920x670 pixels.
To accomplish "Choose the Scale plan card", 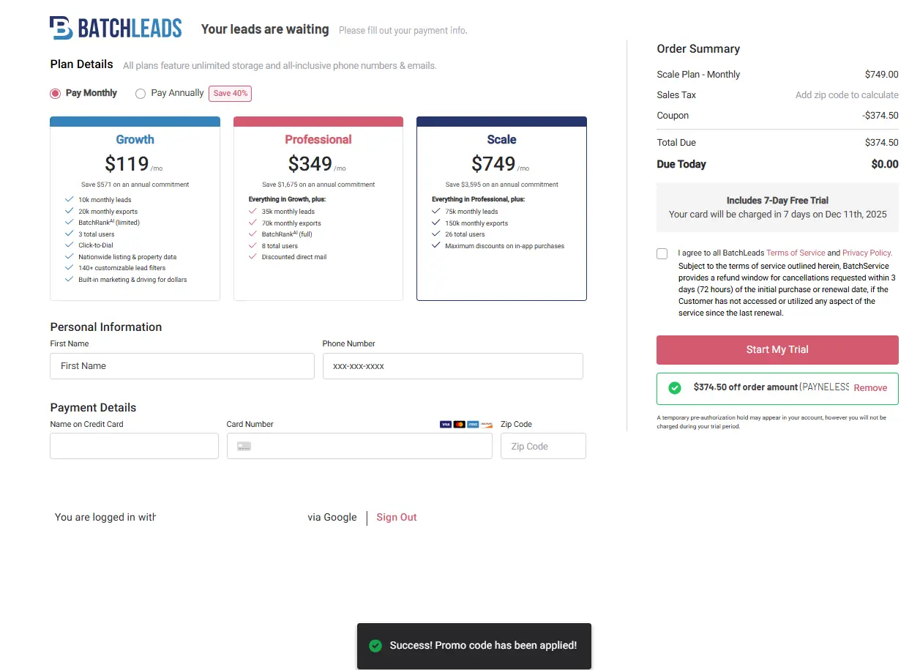I will [x=501, y=209].
